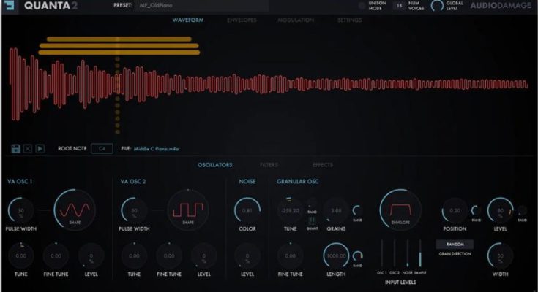The width and height of the screenshot is (538, 292).
Task: Click the clear sample X icon
Action: pyautogui.click(x=28, y=148)
